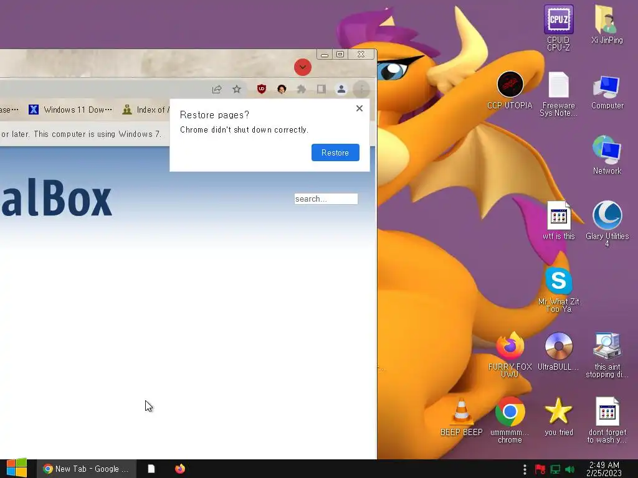This screenshot has height=478, width=638.
Task: Open volume speaker tray icon
Action: [x=569, y=469]
